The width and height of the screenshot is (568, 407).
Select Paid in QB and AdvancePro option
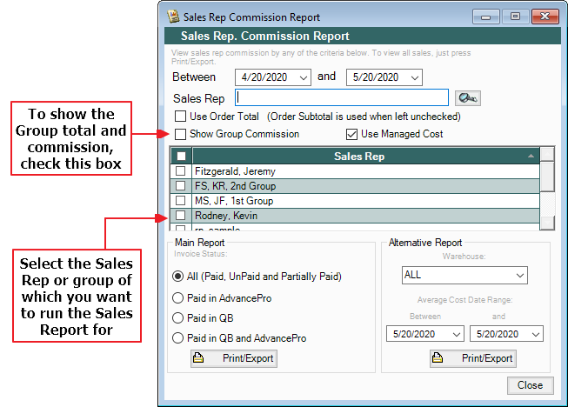tap(178, 337)
